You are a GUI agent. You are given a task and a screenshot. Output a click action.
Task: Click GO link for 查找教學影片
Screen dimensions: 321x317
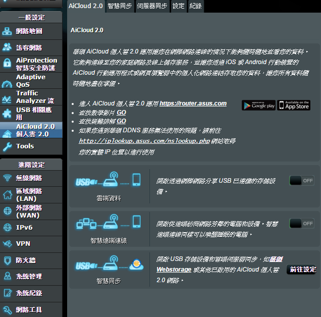pyautogui.click(x=121, y=113)
